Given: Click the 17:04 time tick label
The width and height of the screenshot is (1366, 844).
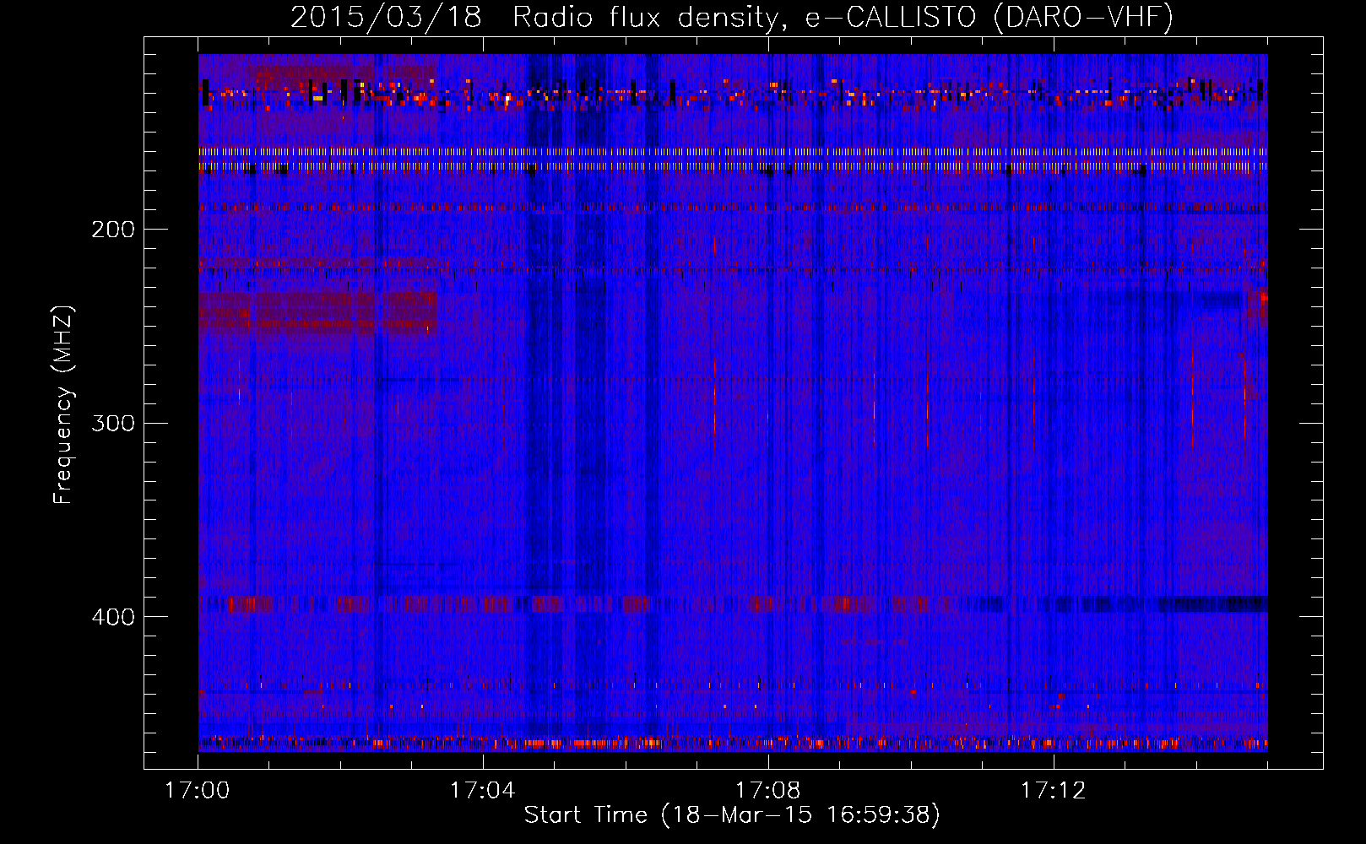Looking at the screenshot, I should tap(482, 791).
